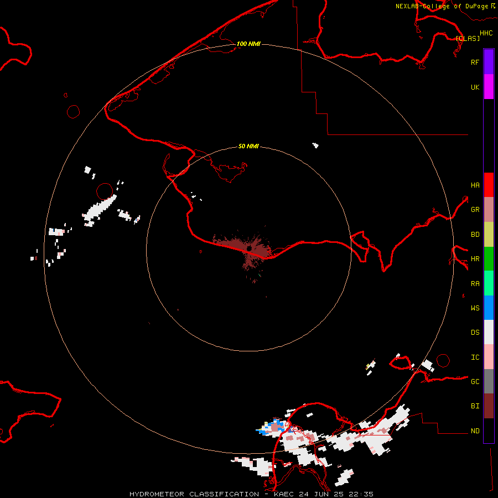Click the [CLAS] units label
The height and width of the screenshot is (498, 498).
pyautogui.click(x=468, y=38)
